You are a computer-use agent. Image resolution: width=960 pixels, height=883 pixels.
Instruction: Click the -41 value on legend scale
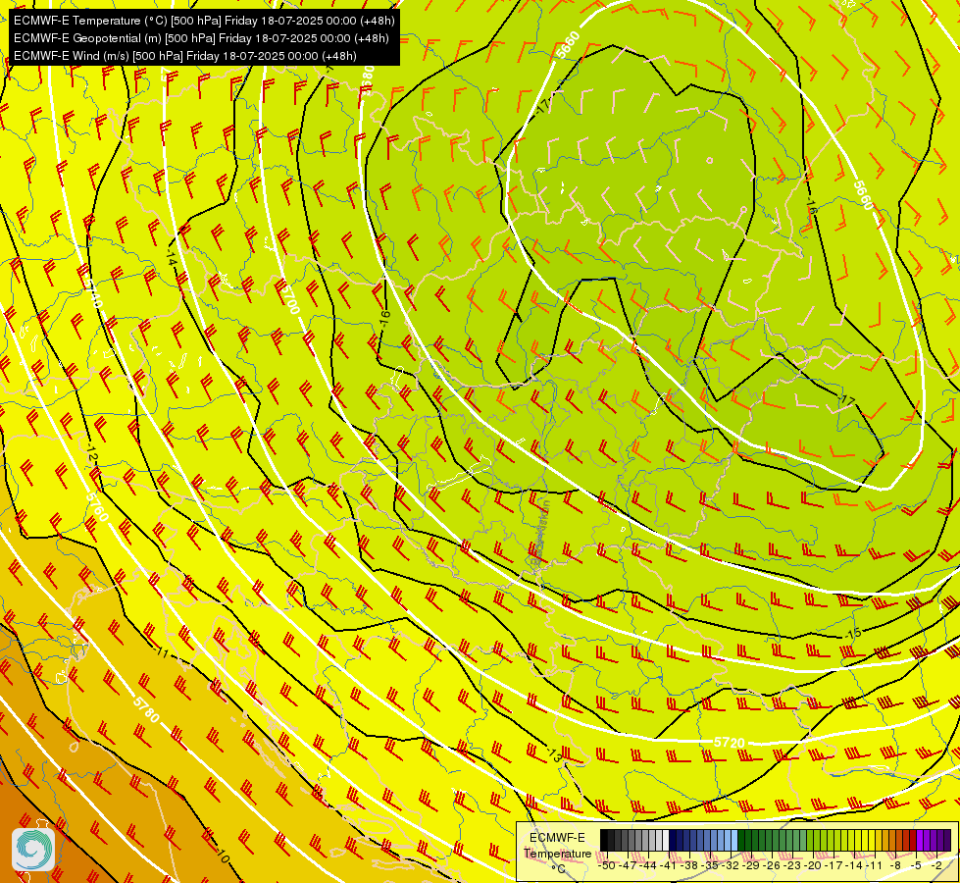click(x=668, y=866)
